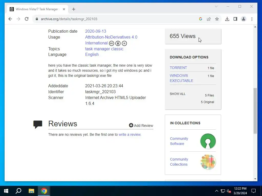Open File Explorer from taskbar
The image size is (262, 196).
click(31, 191)
